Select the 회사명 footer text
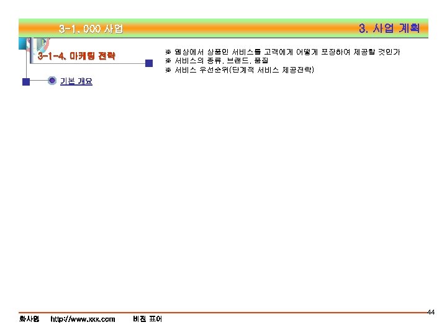This screenshot has width=447, height=335. 29,319
